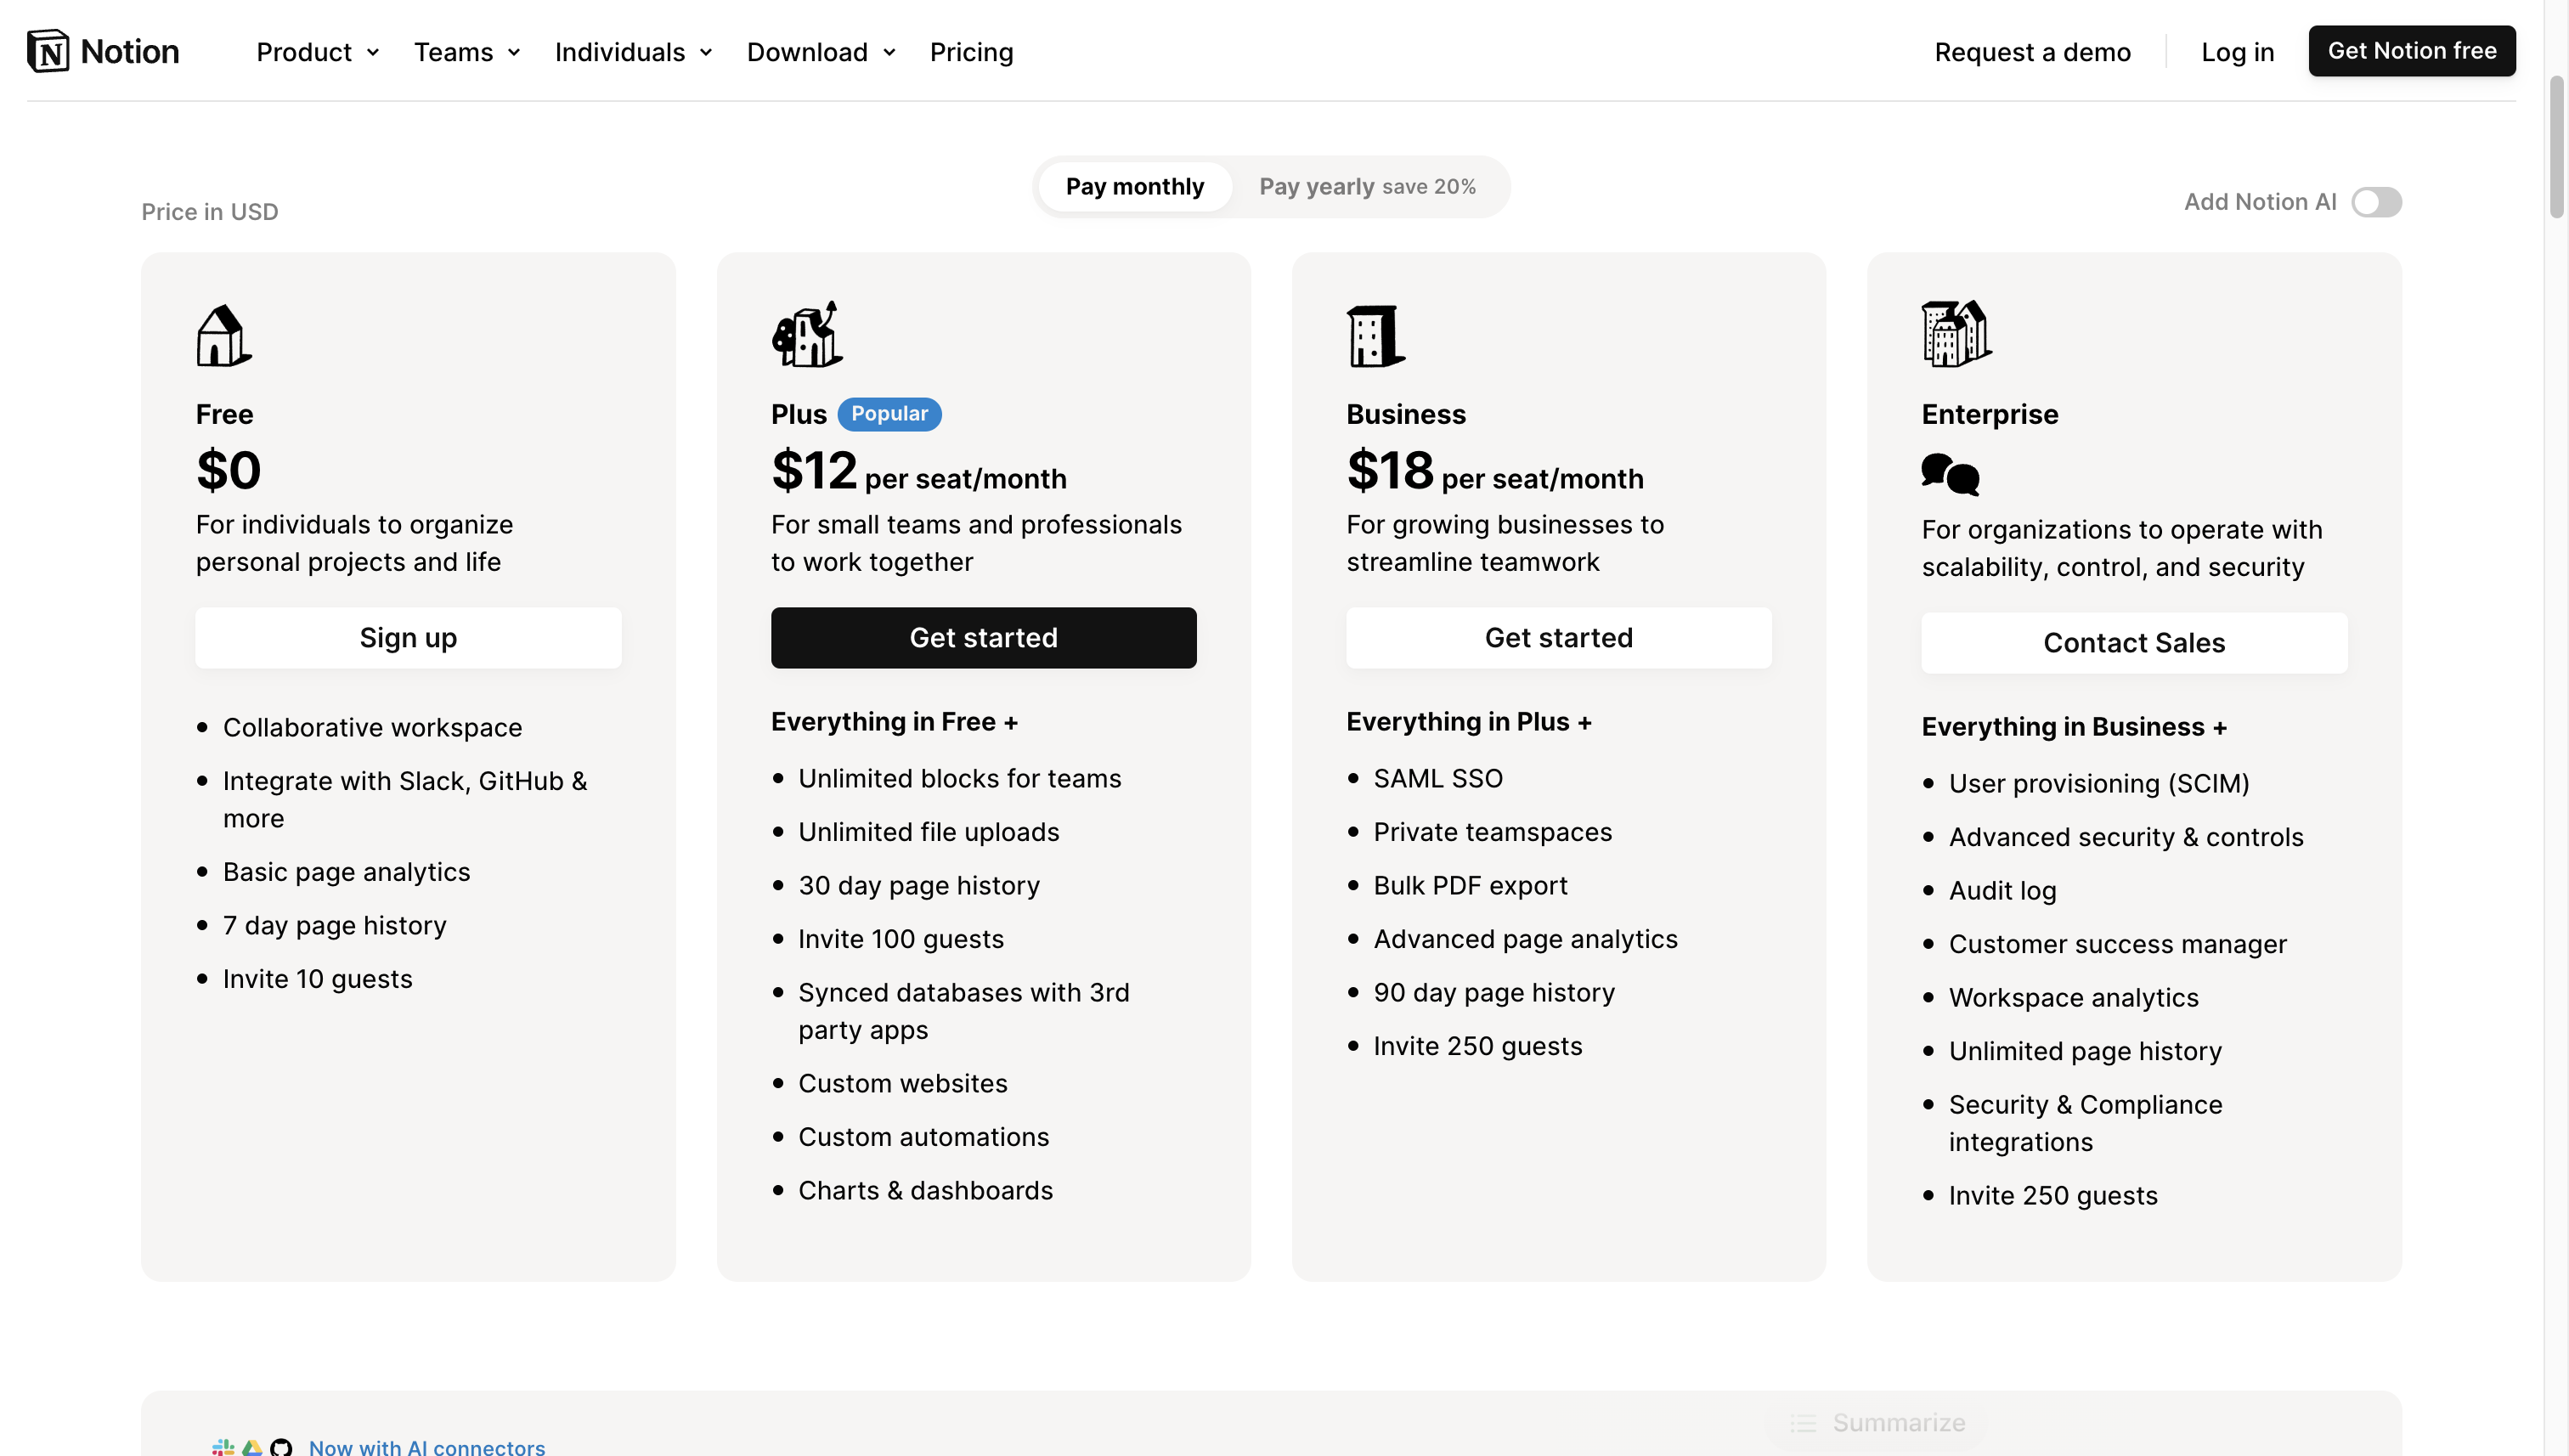Click the Notion logo
2569x1456 pixels.
tap(101, 50)
